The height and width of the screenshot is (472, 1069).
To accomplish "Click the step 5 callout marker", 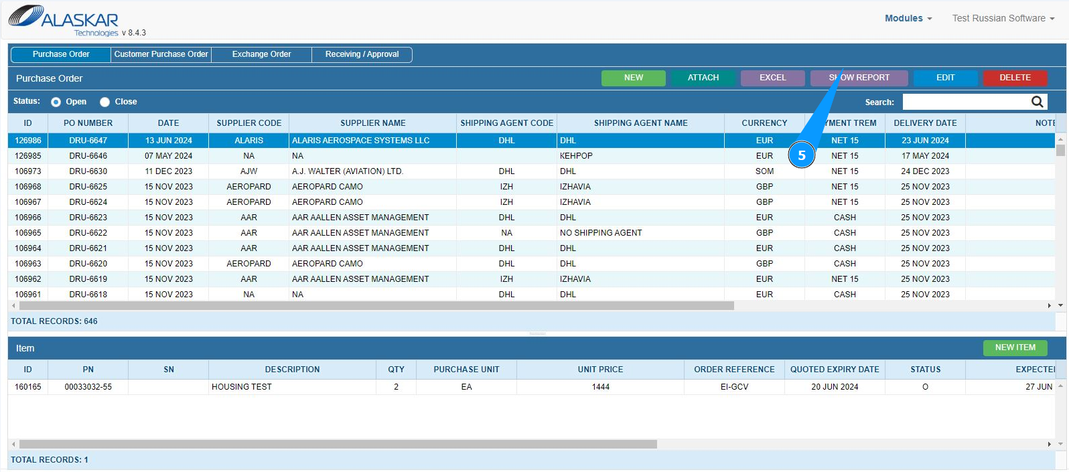I will tap(801, 155).
